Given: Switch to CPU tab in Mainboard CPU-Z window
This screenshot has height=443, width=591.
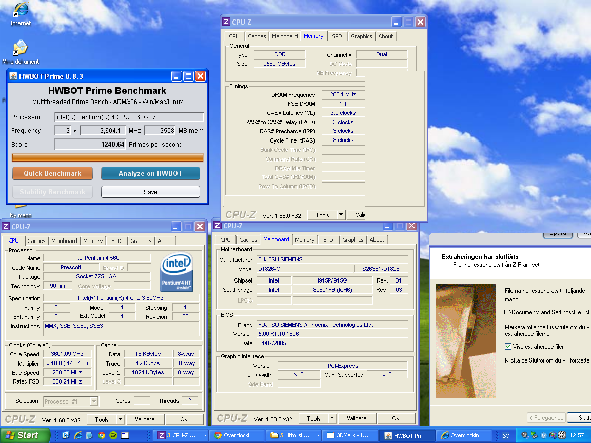Looking at the screenshot, I should tap(225, 239).
